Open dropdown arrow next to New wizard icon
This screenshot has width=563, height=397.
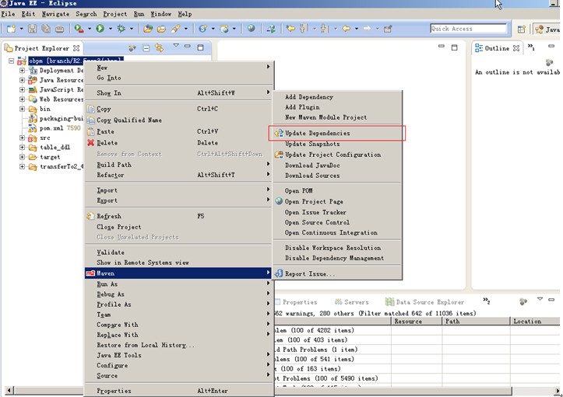point(22,29)
